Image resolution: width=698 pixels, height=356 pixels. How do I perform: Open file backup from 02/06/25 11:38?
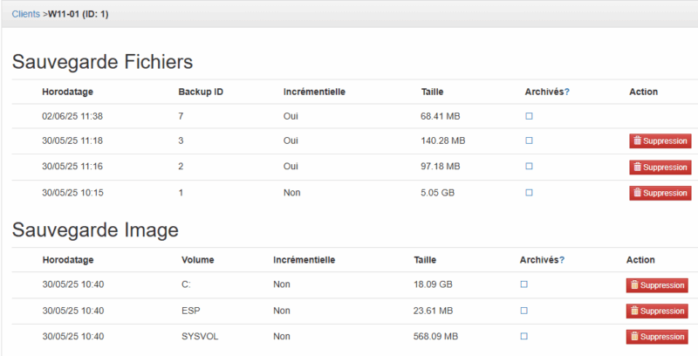[x=72, y=116]
